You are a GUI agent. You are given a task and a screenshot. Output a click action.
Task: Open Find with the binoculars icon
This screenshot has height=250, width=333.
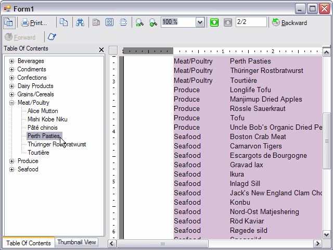80,22
